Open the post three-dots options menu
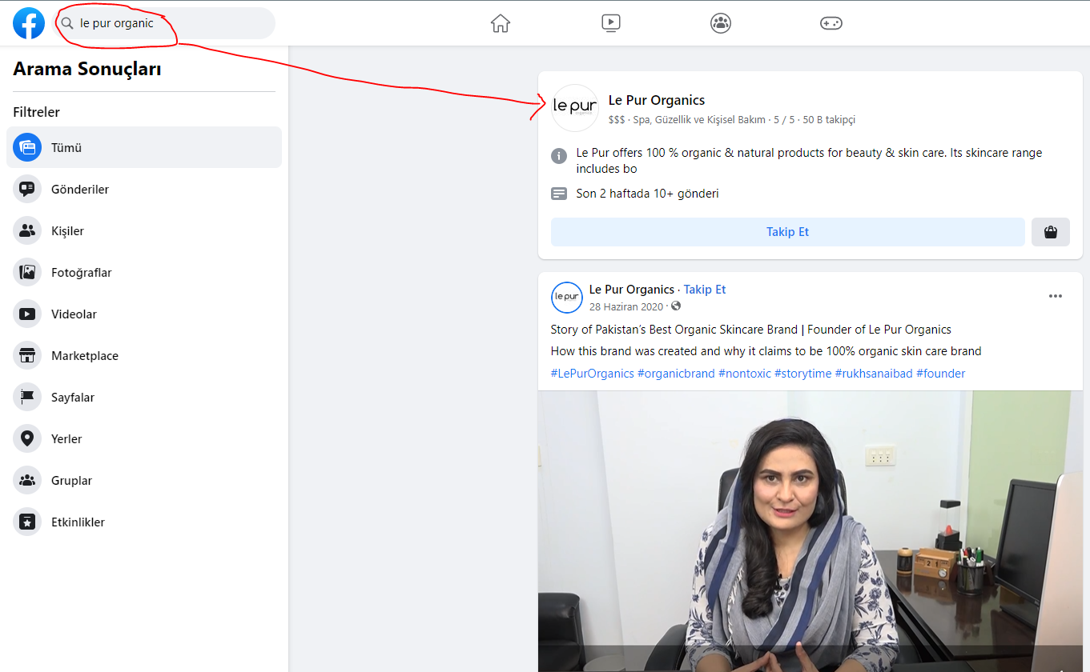 [x=1056, y=296]
